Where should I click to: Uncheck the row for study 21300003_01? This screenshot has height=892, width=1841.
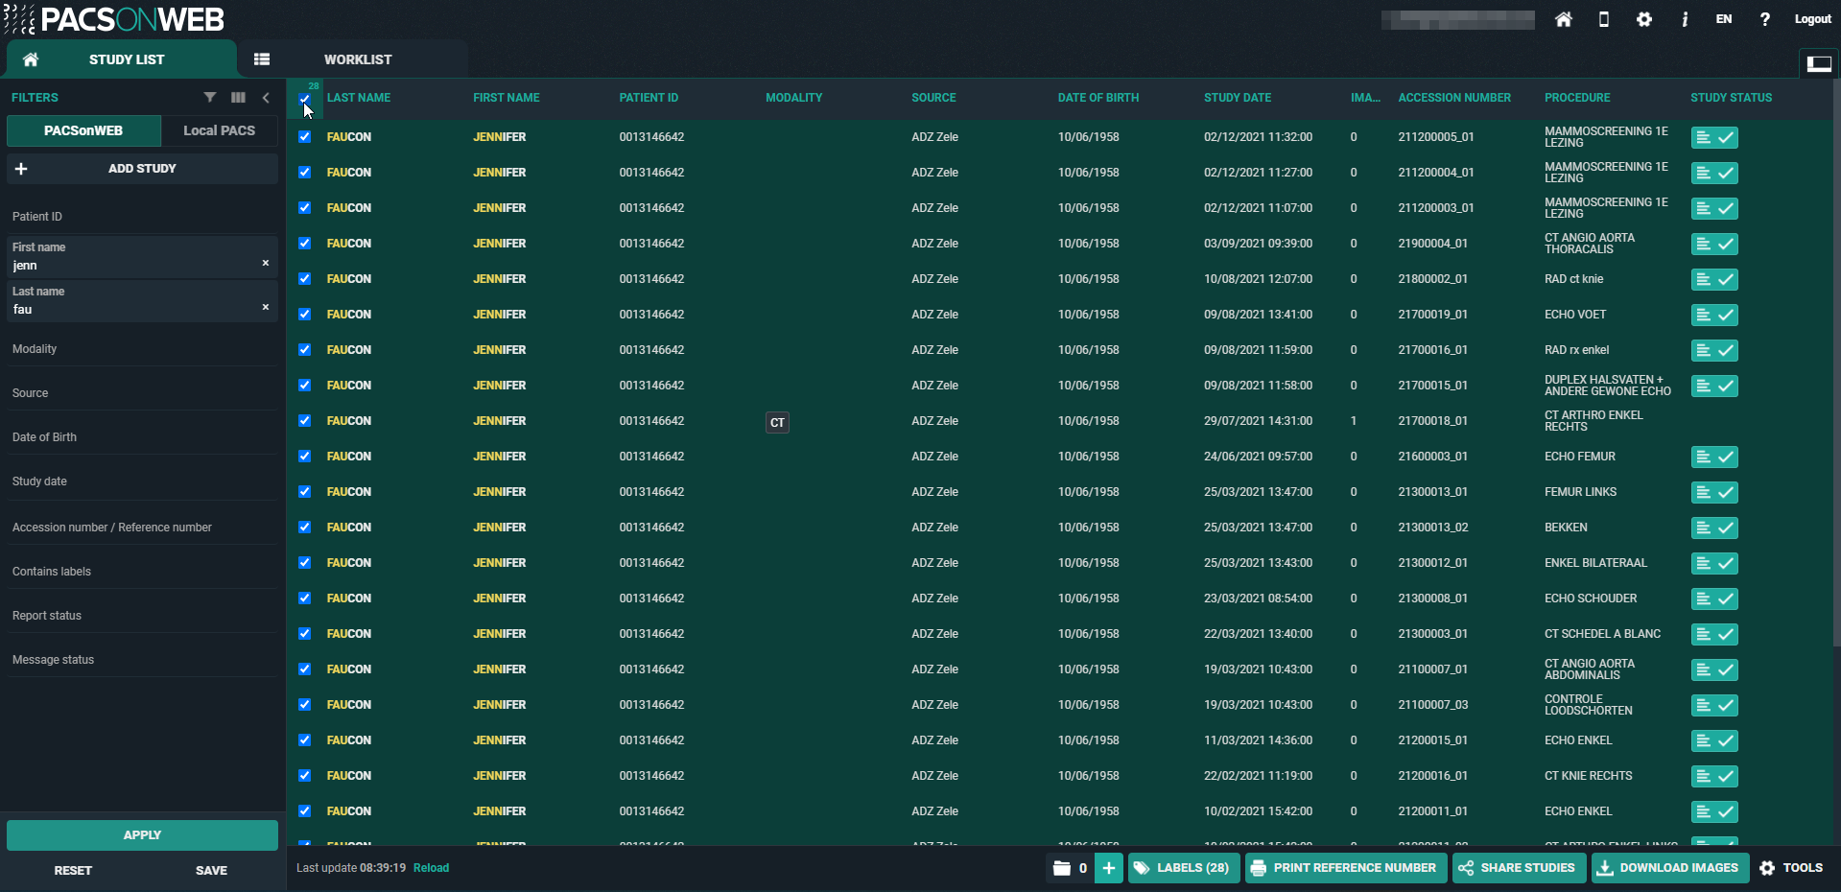tap(304, 633)
